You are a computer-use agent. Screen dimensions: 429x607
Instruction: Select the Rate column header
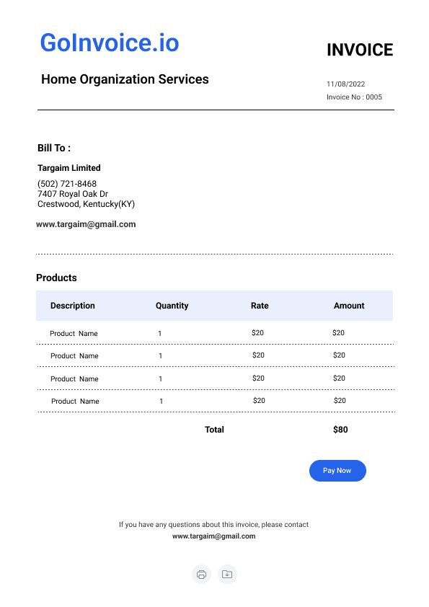(x=260, y=306)
